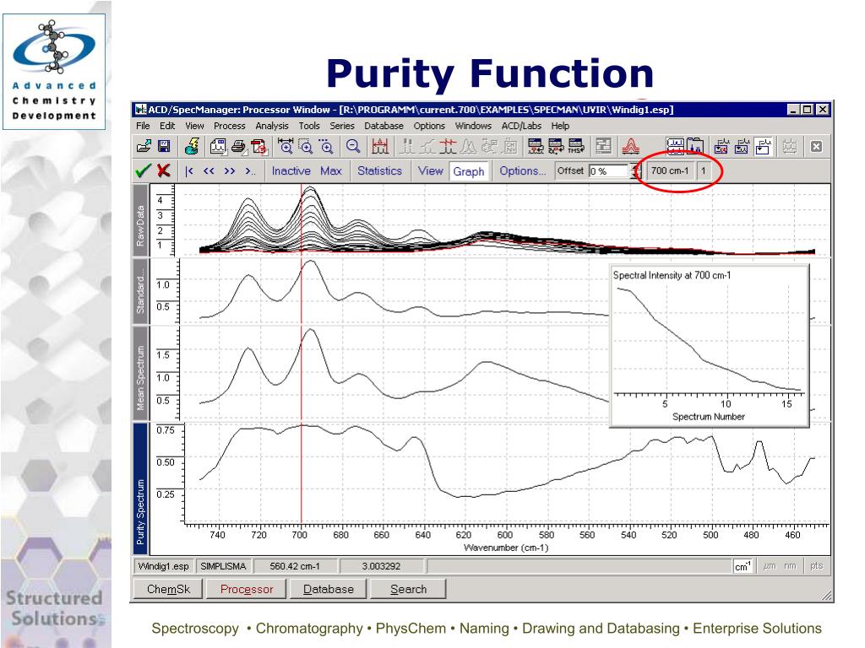Click 560.42 cm-1 status value
865x648 pixels.
pyautogui.click(x=295, y=566)
